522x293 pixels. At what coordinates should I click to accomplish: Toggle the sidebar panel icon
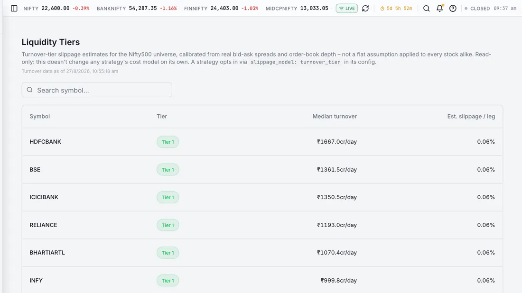(x=14, y=9)
